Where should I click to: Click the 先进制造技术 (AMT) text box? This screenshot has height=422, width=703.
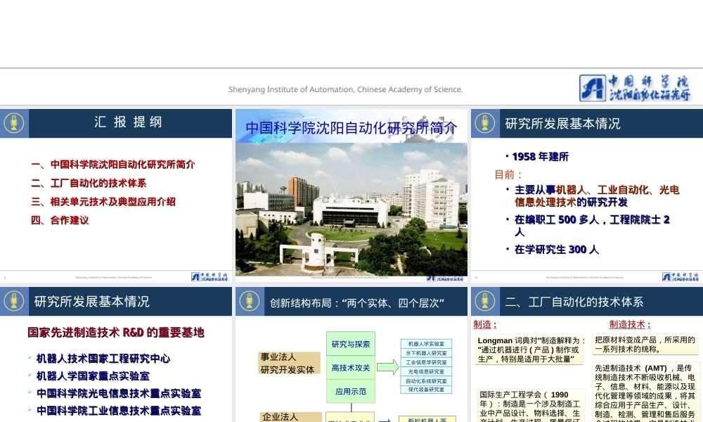(645, 392)
